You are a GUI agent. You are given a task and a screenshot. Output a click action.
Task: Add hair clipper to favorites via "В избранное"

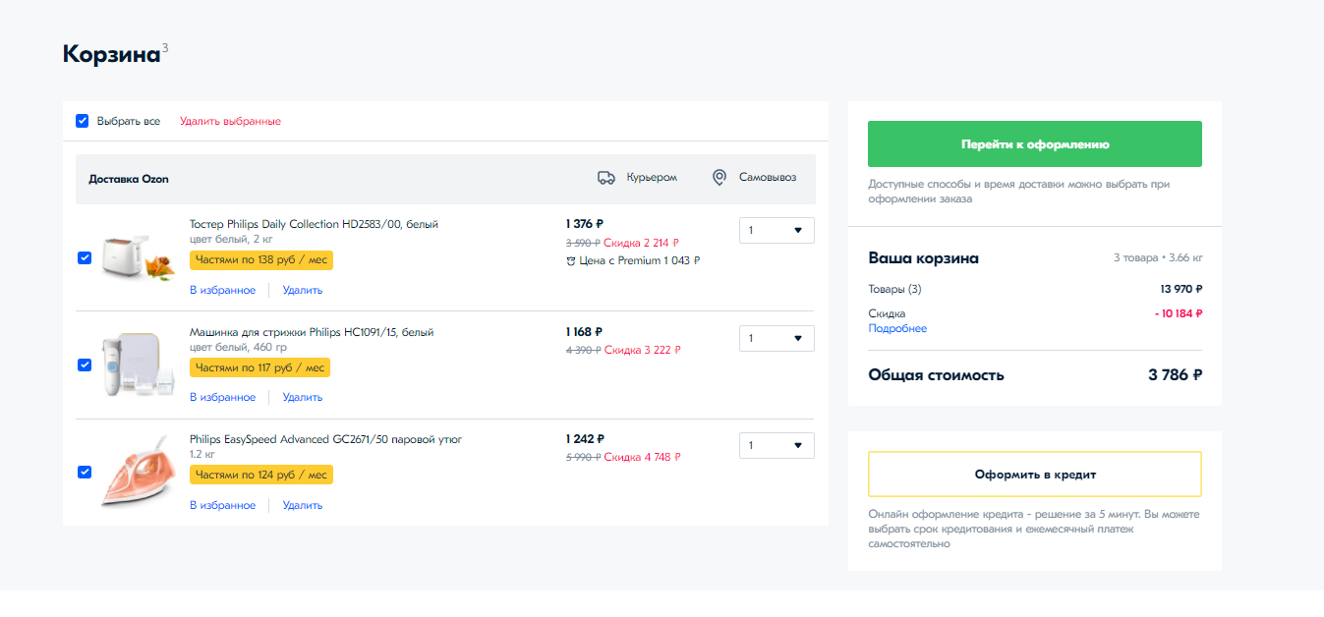[x=222, y=397]
